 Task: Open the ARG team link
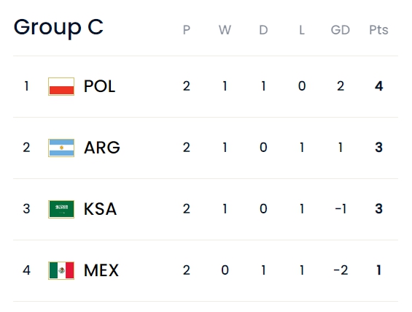point(102,148)
